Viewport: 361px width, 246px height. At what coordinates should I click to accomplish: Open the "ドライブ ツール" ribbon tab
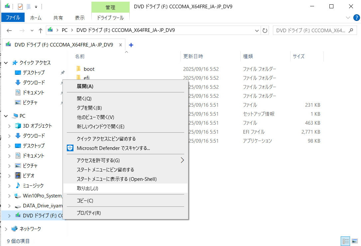click(x=110, y=18)
